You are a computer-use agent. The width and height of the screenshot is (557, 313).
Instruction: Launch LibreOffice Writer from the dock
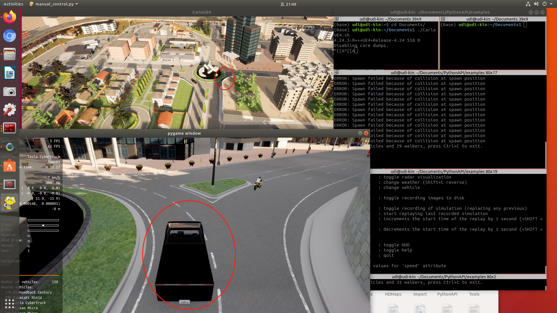(10, 73)
